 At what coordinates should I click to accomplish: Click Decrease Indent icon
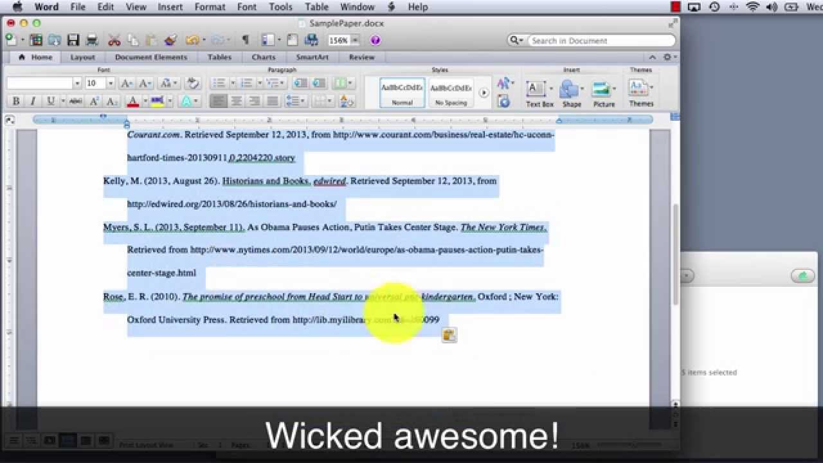[x=300, y=83]
